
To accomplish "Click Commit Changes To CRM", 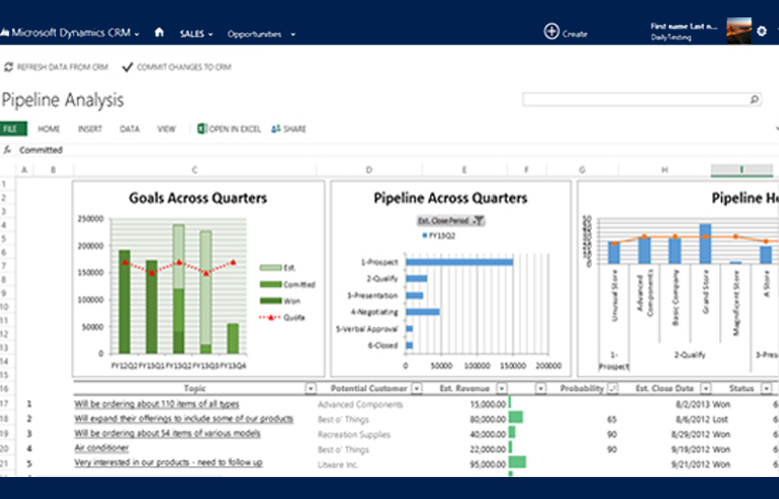I will 177,67.
